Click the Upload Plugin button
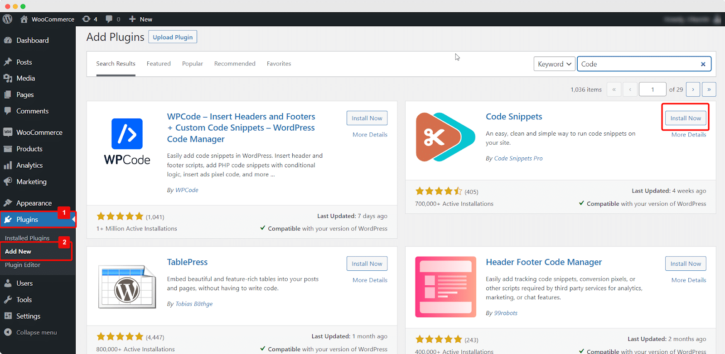 click(x=173, y=37)
